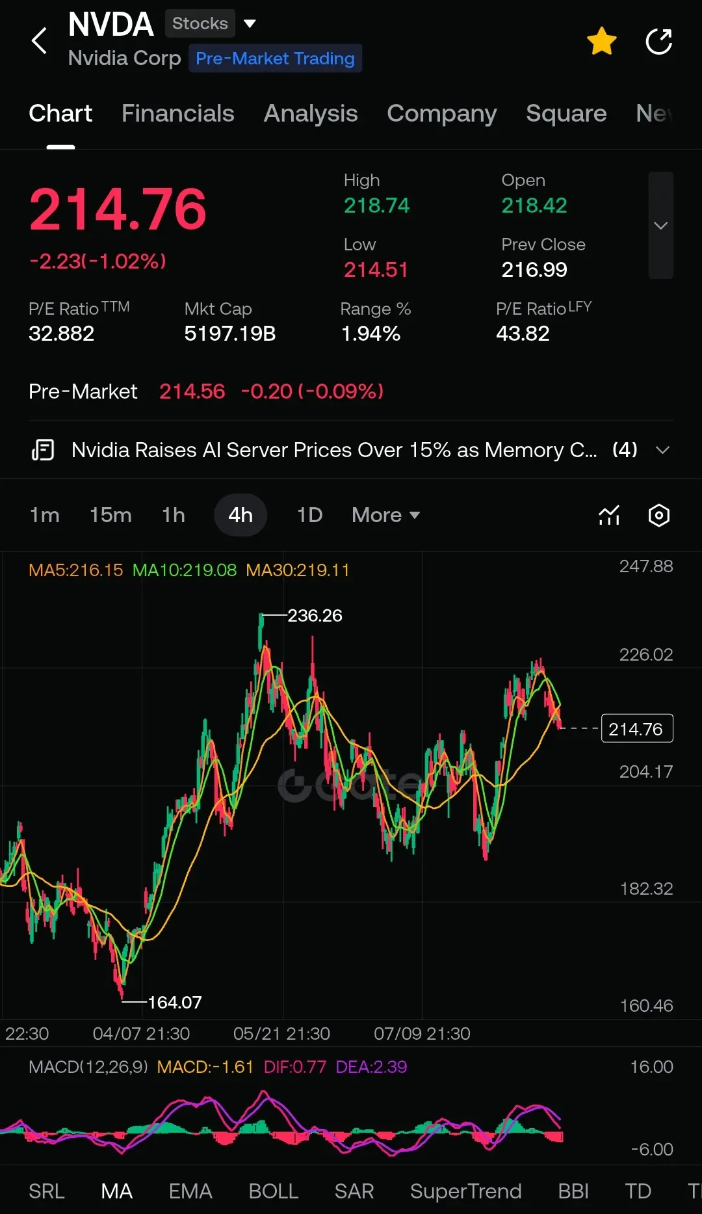Go back with the left arrow icon
This screenshot has width=702, height=1214.
(40, 41)
